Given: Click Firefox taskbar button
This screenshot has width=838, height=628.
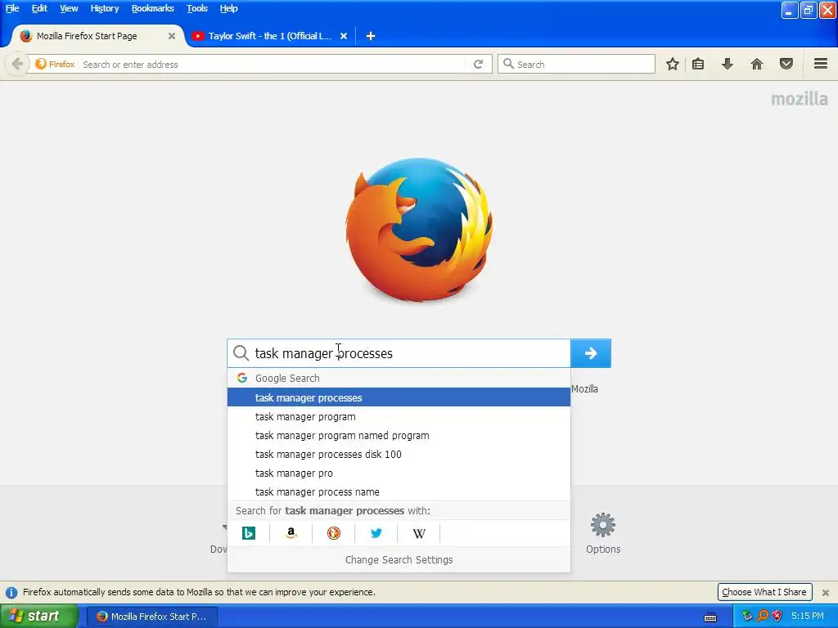Looking at the screenshot, I should (151, 617).
